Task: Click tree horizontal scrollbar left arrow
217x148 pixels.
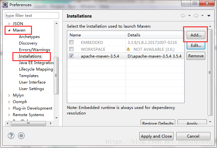Action: [x=8, y=123]
